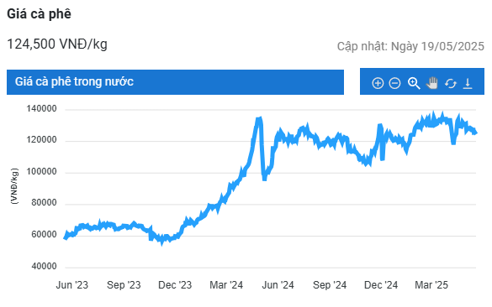Download the chart using download icon
492x307 pixels.
[x=468, y=84]
